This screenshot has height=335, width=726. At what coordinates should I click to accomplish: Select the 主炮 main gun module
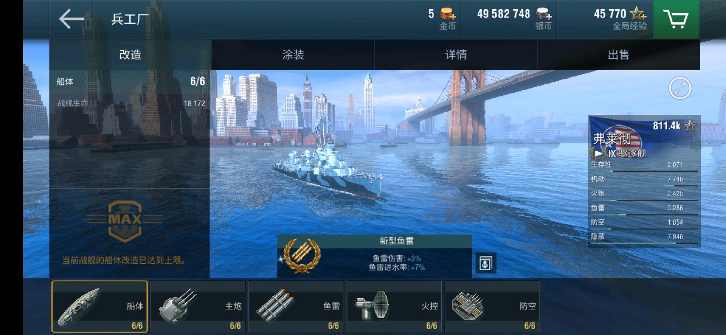tap(198, 306)
